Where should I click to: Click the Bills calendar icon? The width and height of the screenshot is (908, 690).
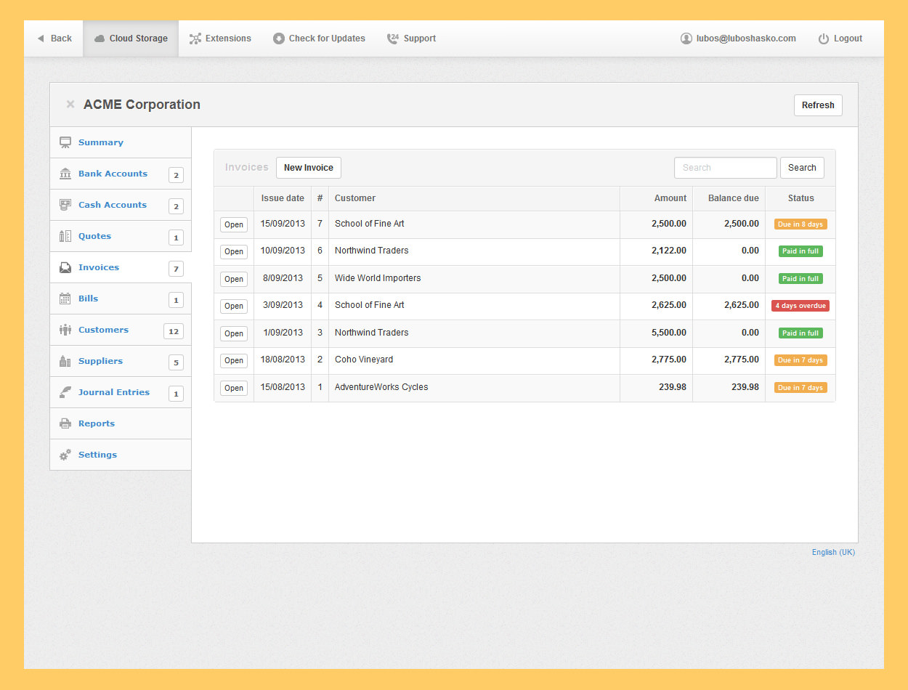tap(65, 299)
